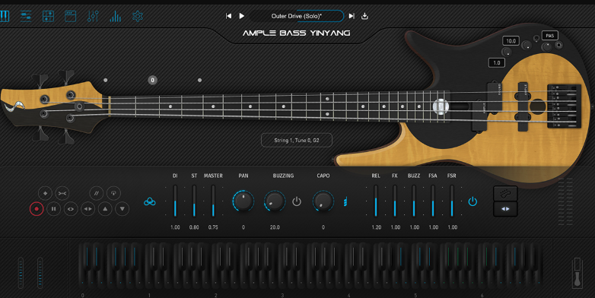This screenshot has width=595, height=298.
Task: Click the up triangle round button
Action: coord(105,209)
